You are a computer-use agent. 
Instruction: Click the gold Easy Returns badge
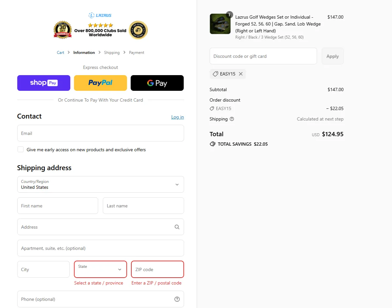pos(138,30)
